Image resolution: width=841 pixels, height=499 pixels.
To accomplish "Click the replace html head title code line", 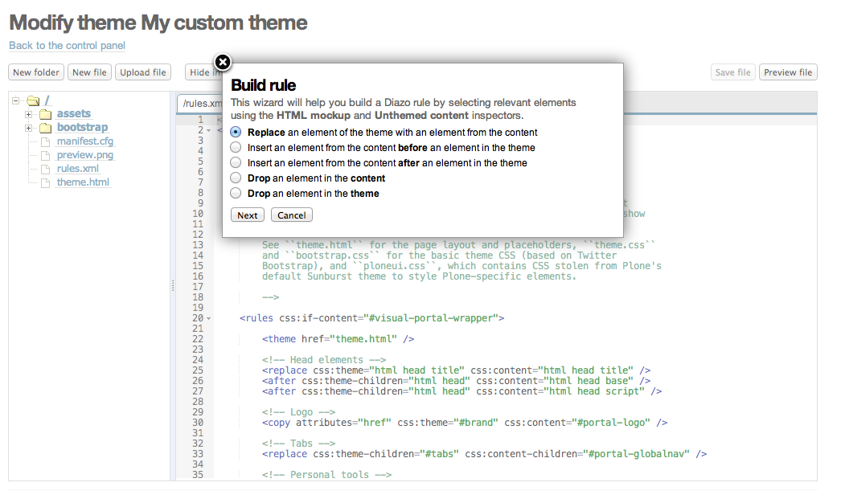I will (456, 370).
